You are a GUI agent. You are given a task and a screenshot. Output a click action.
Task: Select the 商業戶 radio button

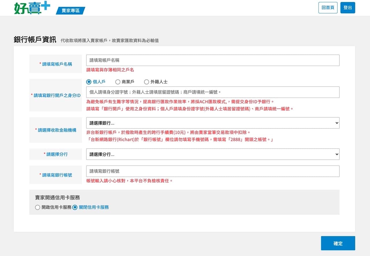pos(118,82)
